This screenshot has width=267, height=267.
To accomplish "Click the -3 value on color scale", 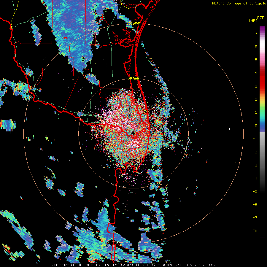I will 255,165.
